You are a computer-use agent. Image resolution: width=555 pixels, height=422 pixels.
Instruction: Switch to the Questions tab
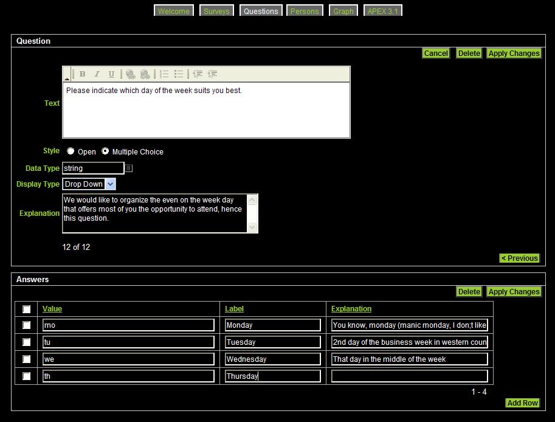click(261, 11)
